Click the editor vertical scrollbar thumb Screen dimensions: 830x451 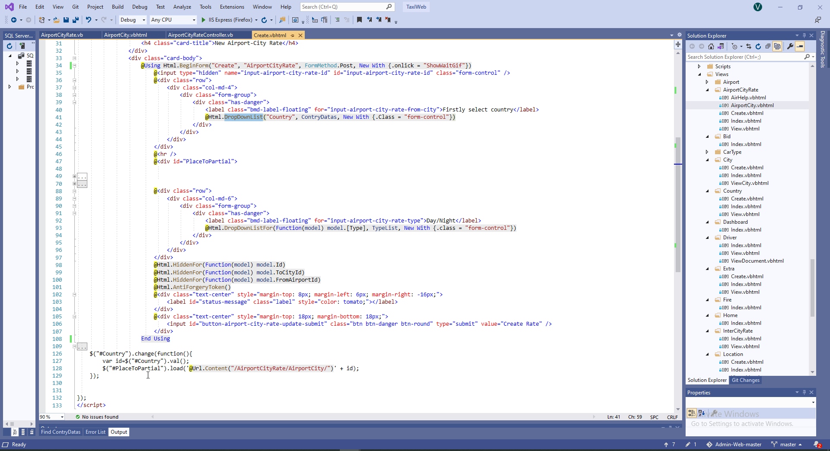pyautogui.click(x=678, y=205)
